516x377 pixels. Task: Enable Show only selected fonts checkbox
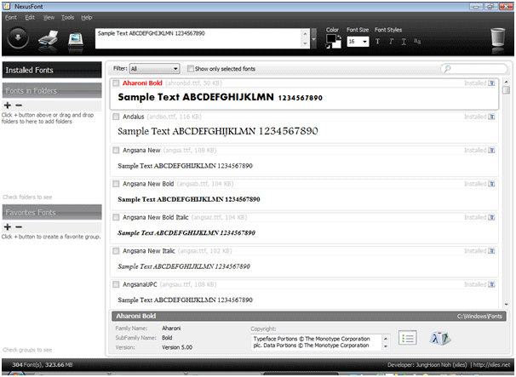pyautogui.click(x=190, y=68)
